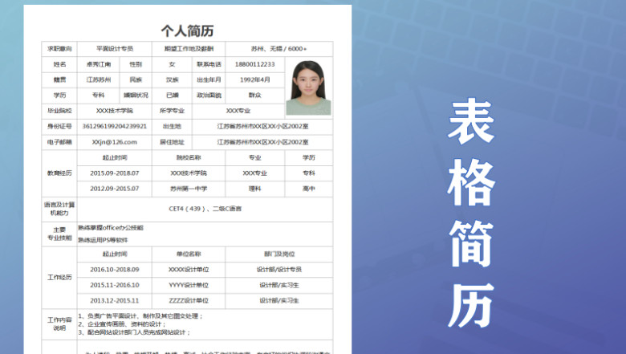The image size is (626, 354).
Task: Select the line "熟练掌握office办公技能"
Action: coord(111,228)
